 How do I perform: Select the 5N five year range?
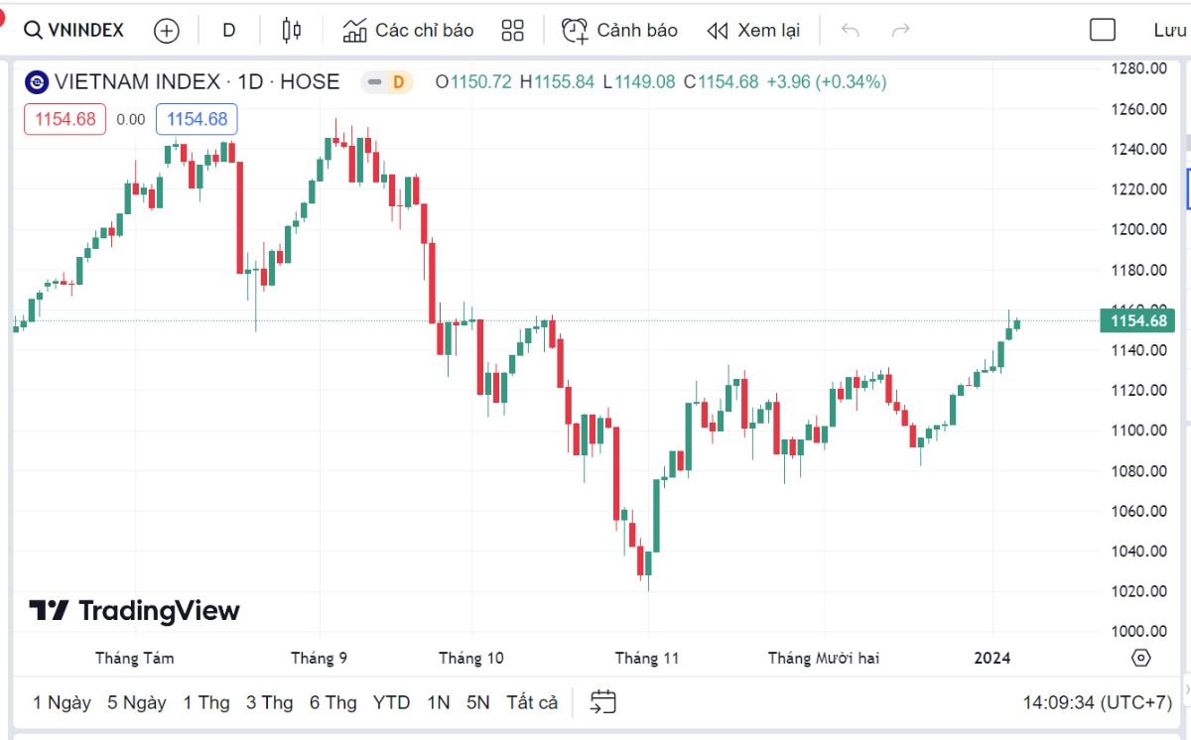pyautogui.click(x=478, y=702)
